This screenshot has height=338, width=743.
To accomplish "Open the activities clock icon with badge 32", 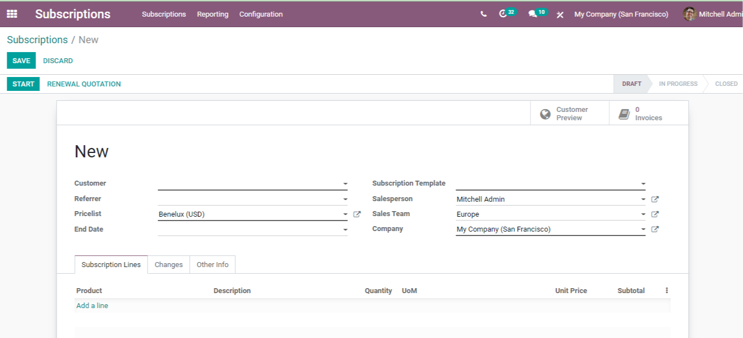I will coord(507,13).
